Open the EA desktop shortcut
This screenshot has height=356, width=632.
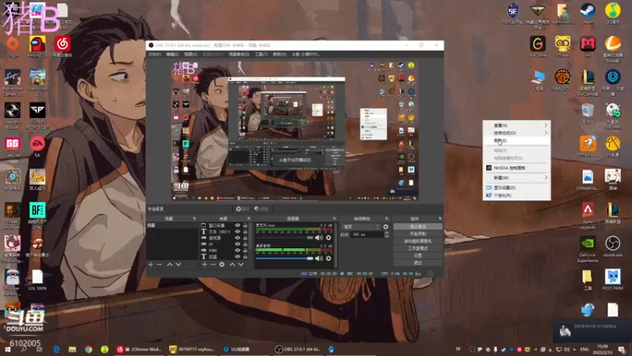click(x=37, y=146)
